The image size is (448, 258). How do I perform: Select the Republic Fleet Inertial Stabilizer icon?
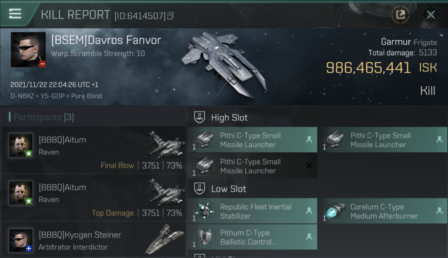pyautogui.click(x=204, y=211)
